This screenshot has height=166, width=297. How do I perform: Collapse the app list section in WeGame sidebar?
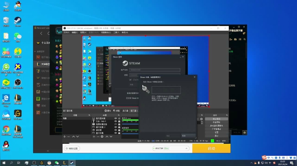pyautogui.click(x=35, y=51)
